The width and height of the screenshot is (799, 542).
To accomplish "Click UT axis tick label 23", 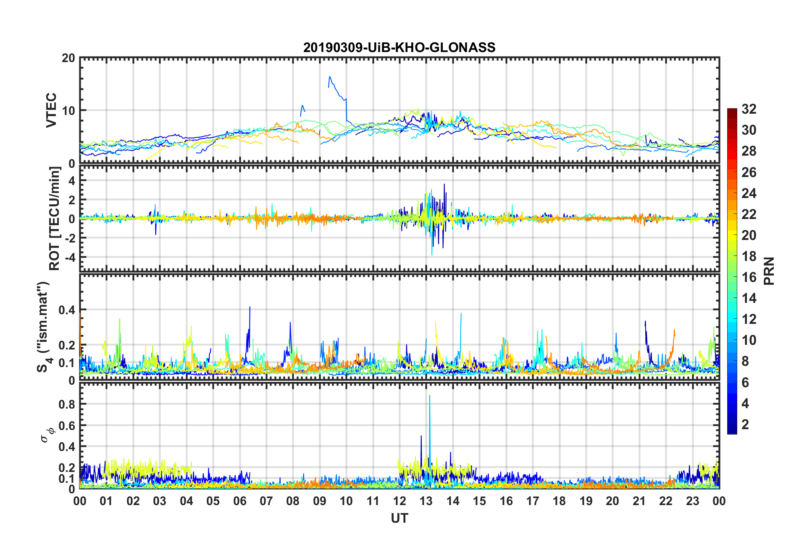I will click(693, 501).
